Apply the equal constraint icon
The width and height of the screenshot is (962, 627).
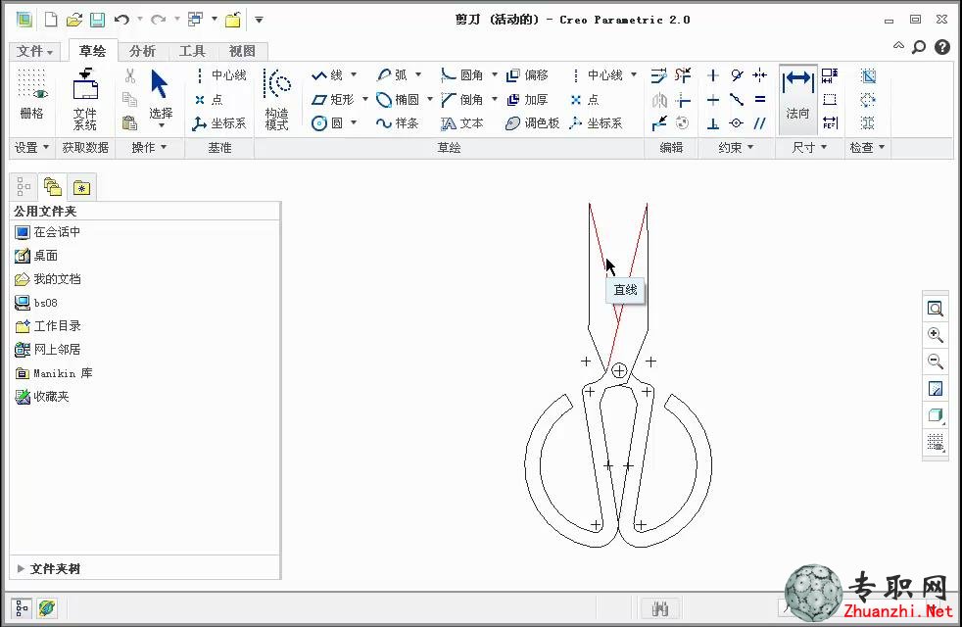click(x=760, y=99)
